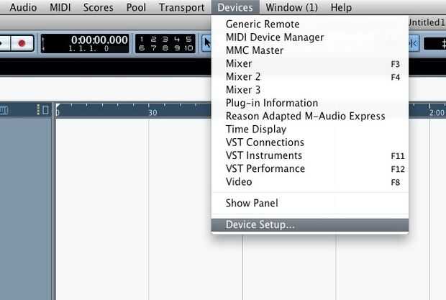Viewport: 446px width, 300px height.
Task: Open Plug-in Information window
Action: click(271, 103)
